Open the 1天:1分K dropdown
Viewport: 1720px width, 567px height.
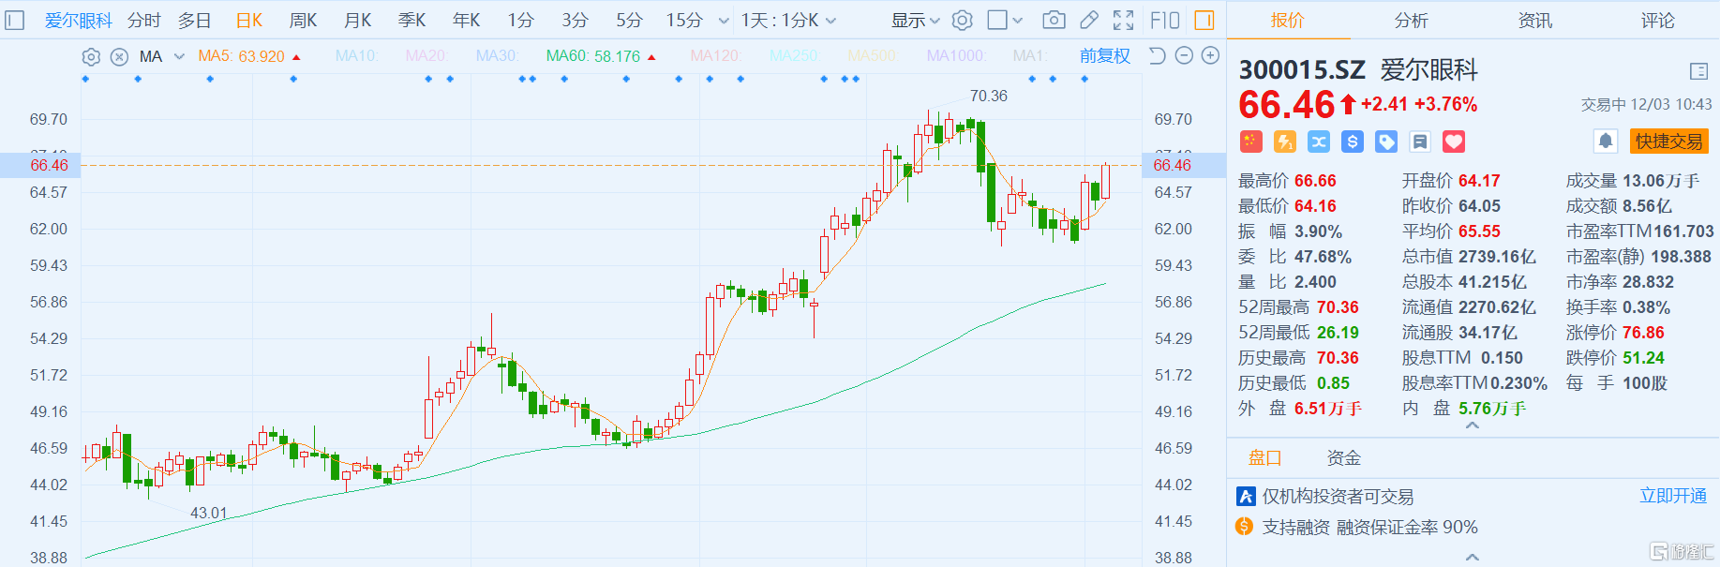click(788, 20)
